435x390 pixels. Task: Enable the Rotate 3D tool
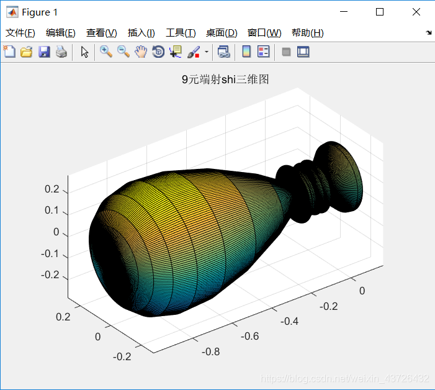click(x=158, y=52)
